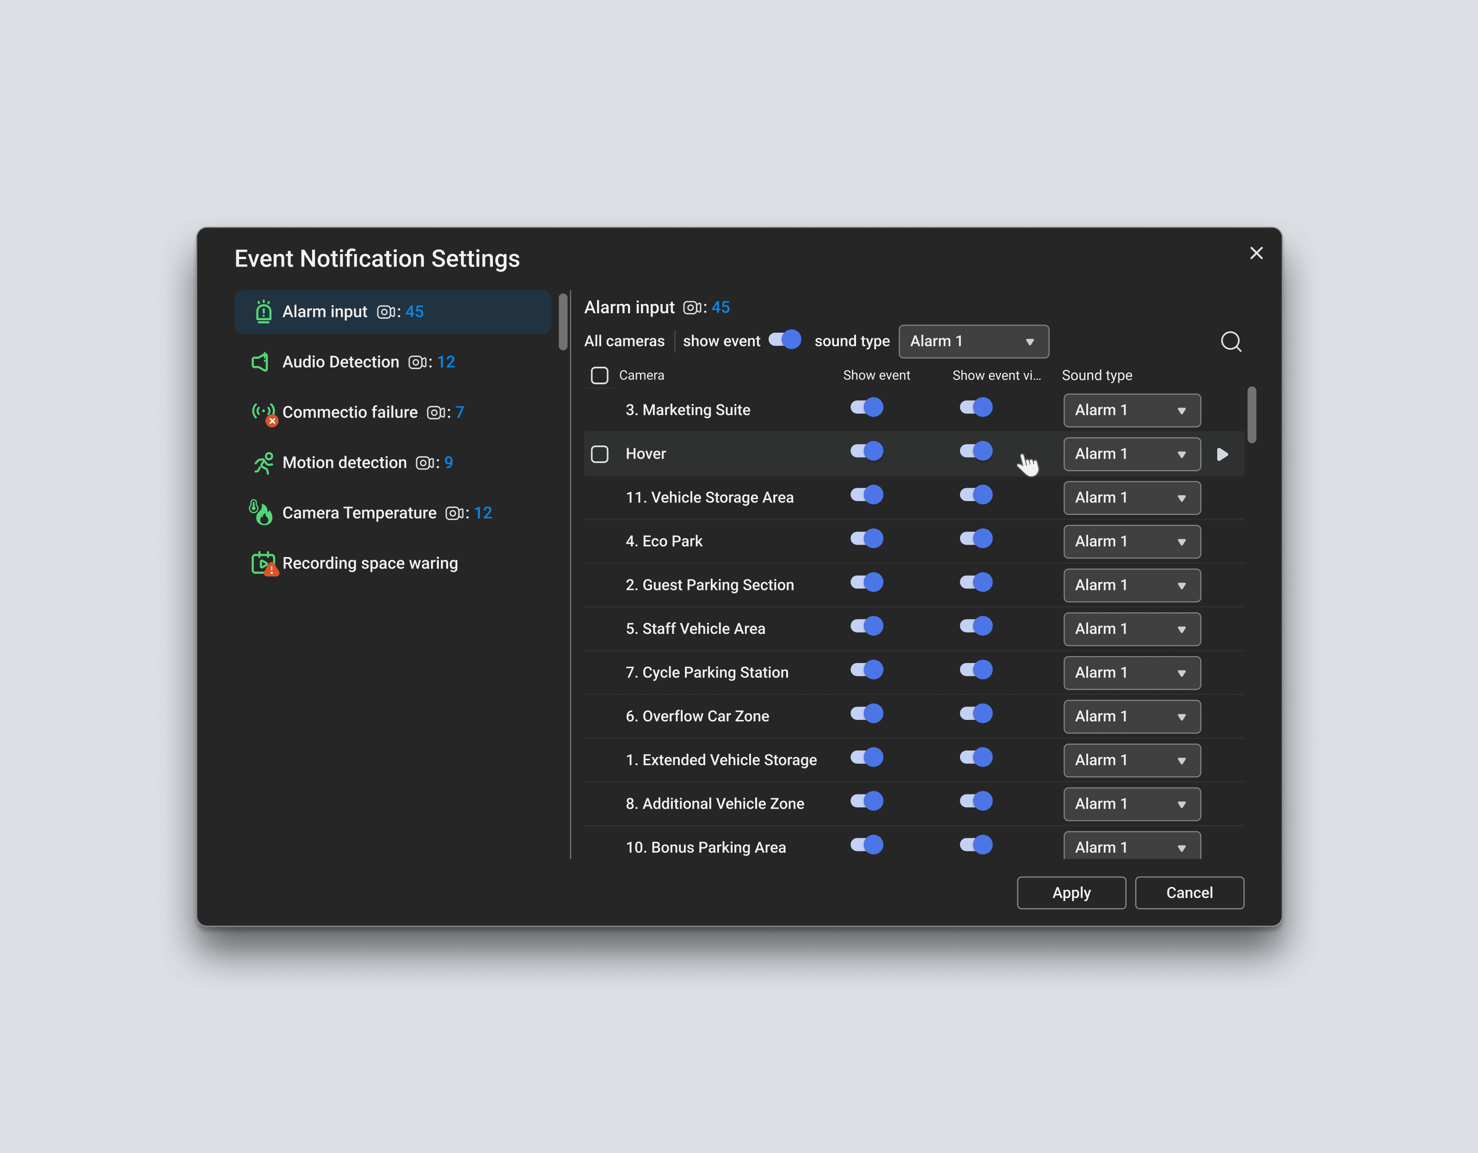Open camera search with the magnifier icon
Screen dimensions: 1478x1153
pos(1230,342)
